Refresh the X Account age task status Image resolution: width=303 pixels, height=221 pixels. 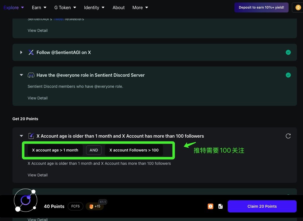288,136
